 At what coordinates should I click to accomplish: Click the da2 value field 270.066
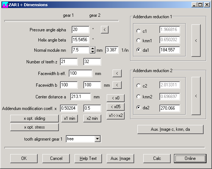[x=170, y=108]
